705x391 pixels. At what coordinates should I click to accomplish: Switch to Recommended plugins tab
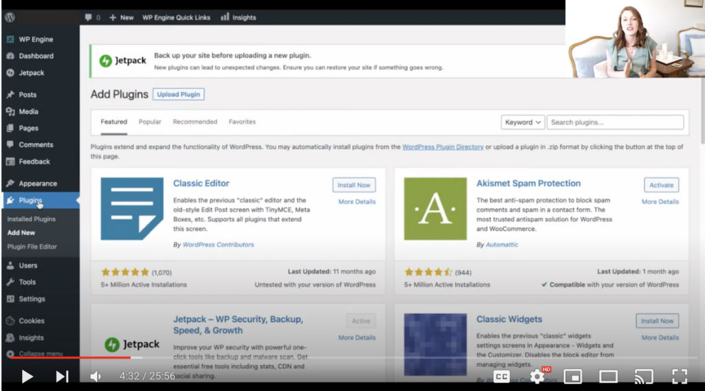(x=195, y=122)
